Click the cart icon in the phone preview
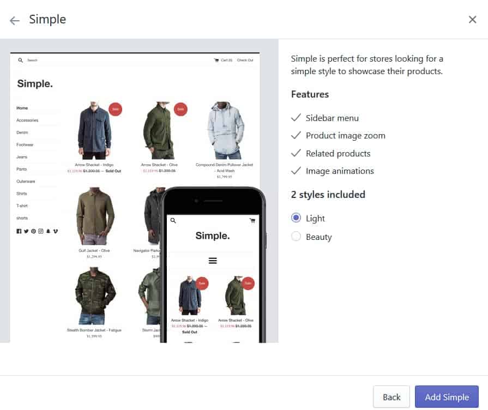This screenshot has height=410, width=488. (252, 221)
